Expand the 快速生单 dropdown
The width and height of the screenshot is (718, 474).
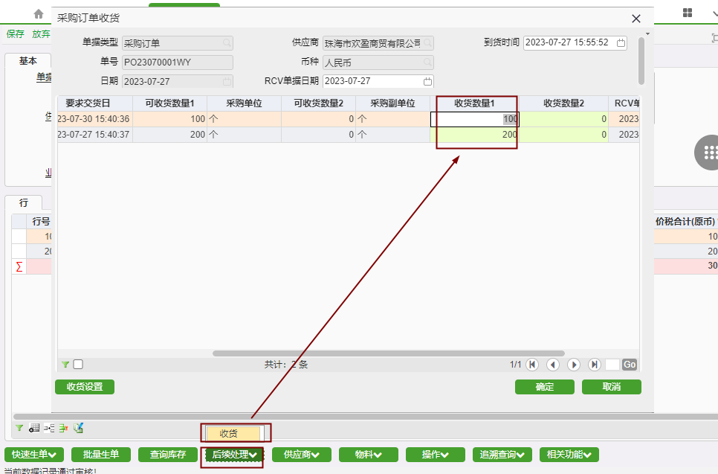coord(34,455)
